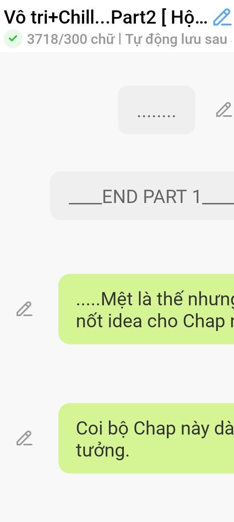Select the green 'Coi bộ Chap này' bubble
This screenshot has width=234, height=522.
pos(146,438)
